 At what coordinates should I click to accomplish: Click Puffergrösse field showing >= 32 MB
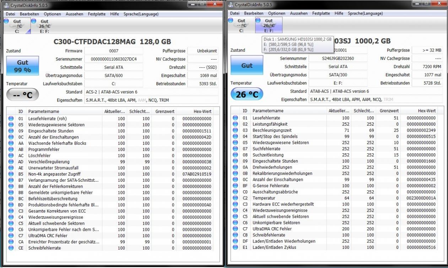click(427, 50)
